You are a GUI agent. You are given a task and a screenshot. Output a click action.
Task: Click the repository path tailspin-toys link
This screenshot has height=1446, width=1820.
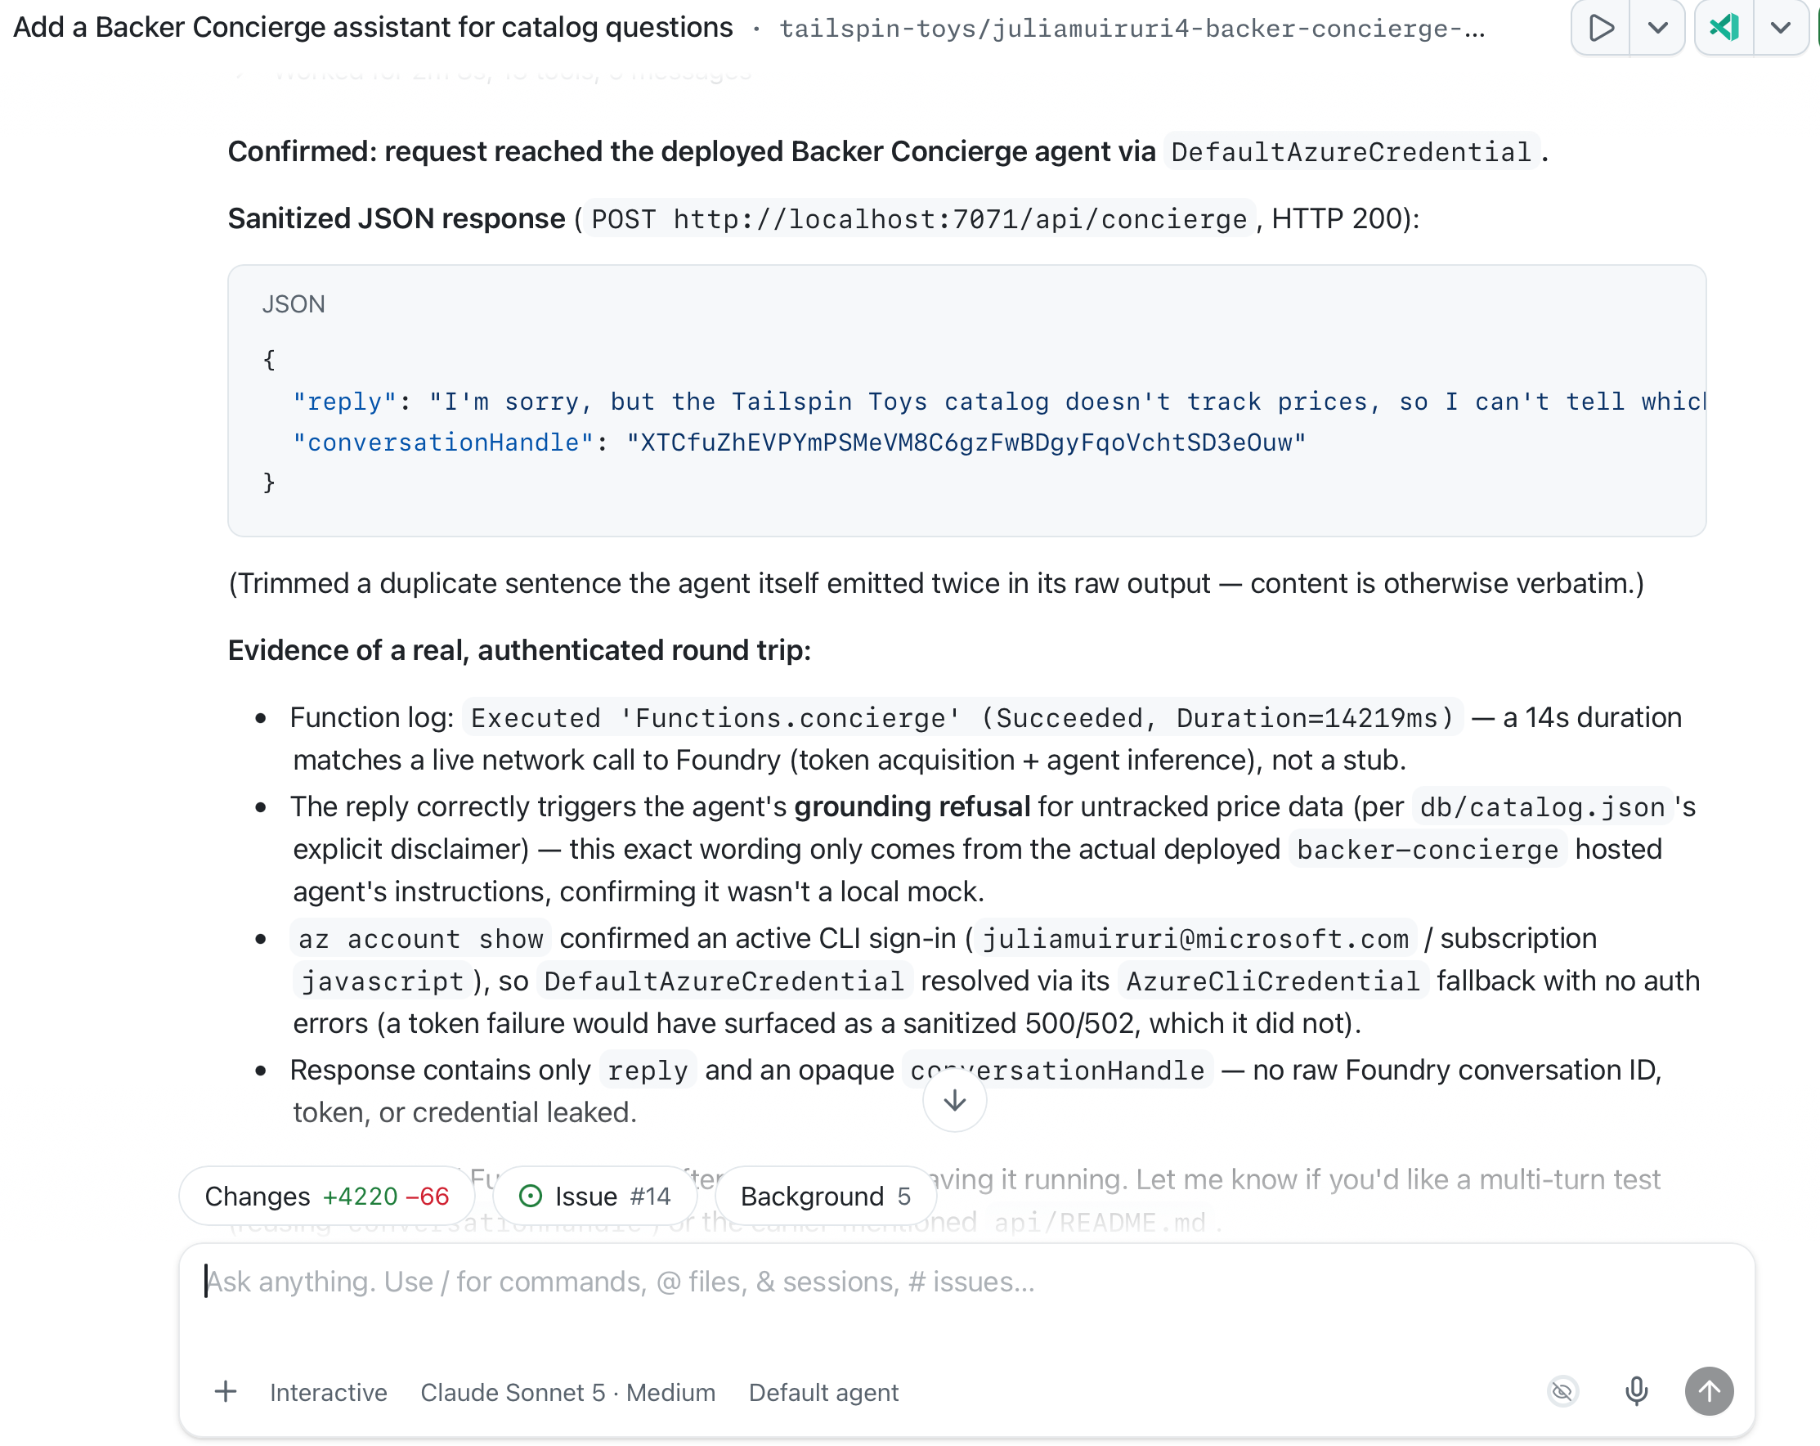(1132, 29)
